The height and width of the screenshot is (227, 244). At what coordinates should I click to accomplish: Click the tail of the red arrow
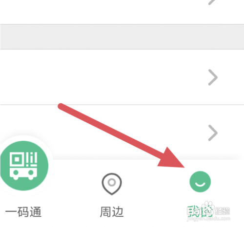61,106
